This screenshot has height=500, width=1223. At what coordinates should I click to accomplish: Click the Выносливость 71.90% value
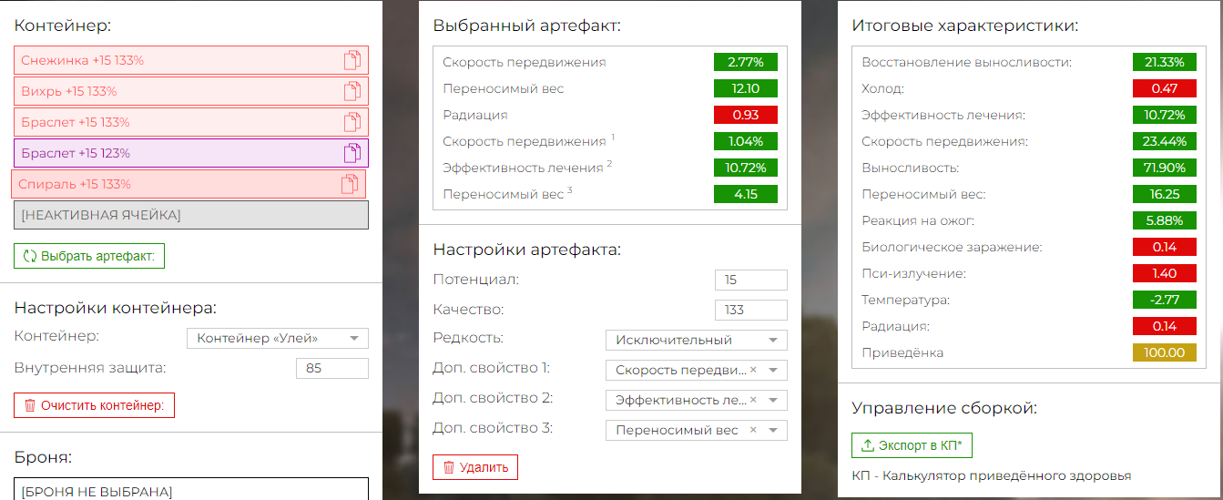(x=1165, y=168)
